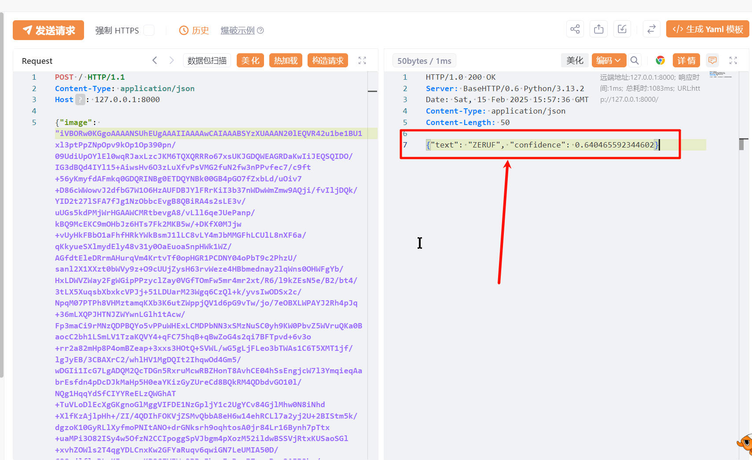Go to previous request with left chevron
Viewport: 752px width, 460px height.
pyautogui.click(x=154, y=61)
